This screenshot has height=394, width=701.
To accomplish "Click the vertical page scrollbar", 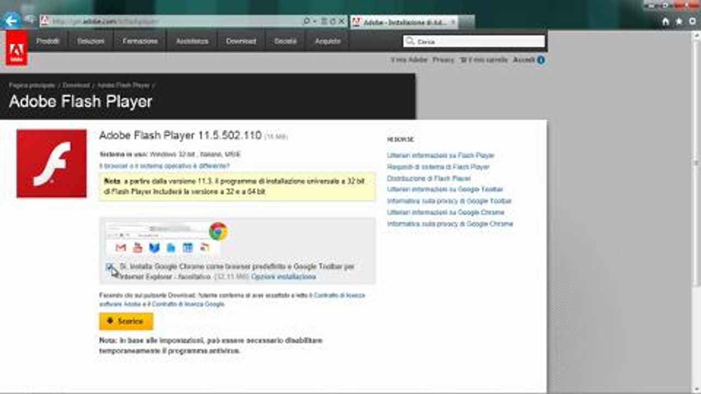I will 697,164.
